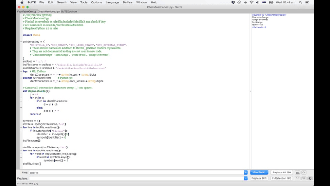Screen dimensions: 330x186
Task: Click status bar text 'li=1 co=23 INS (LF)'
Action: (27, 184)
